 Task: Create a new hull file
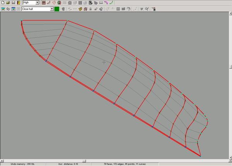[3, 3]
